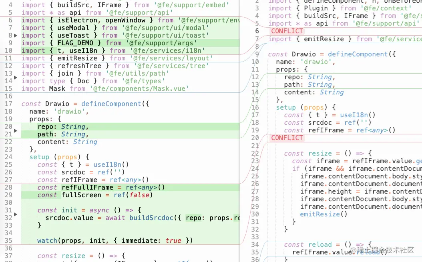Click the 'emitResize()' call line
The image size is (422, 262).
[324, 214]
